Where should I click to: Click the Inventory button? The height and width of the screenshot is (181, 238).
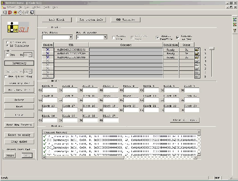point(19,63)
